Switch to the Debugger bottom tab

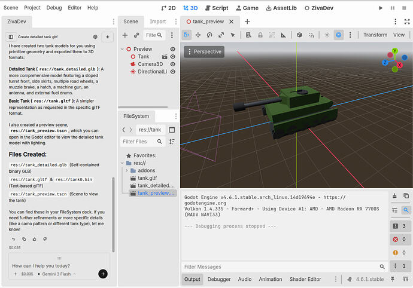click(219, 279)
